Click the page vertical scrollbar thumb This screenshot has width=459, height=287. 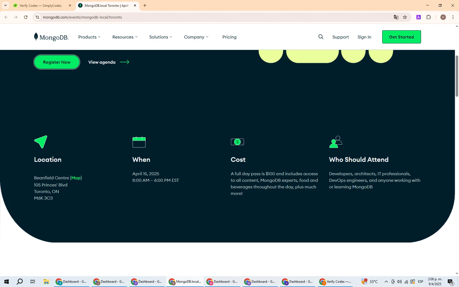[457, 76]
